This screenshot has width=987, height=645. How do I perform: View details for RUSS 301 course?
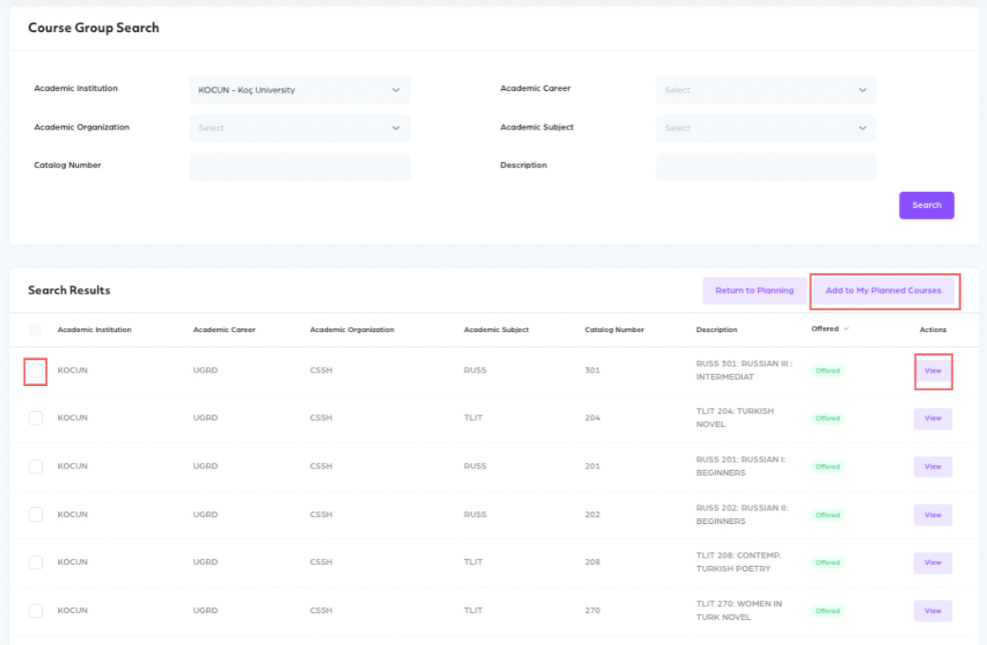coord(932,371)
